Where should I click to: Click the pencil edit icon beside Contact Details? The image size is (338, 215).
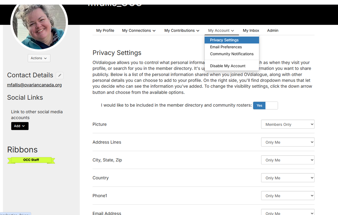59,75
